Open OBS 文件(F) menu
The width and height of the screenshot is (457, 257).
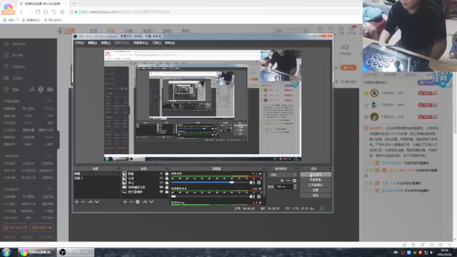point(79,43)
